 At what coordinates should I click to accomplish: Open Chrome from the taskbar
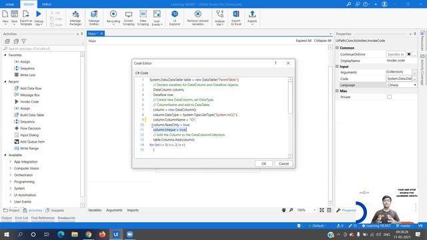[x=89, y=234]
